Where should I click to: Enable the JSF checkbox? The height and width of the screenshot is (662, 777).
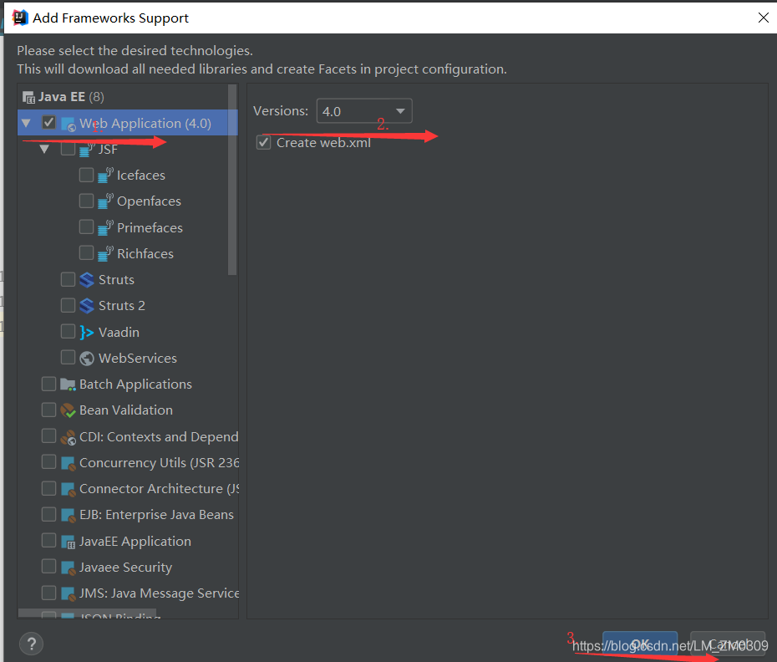click(68, 148)
